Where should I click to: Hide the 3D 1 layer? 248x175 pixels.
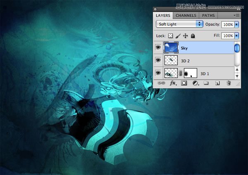tap(158, 73)
